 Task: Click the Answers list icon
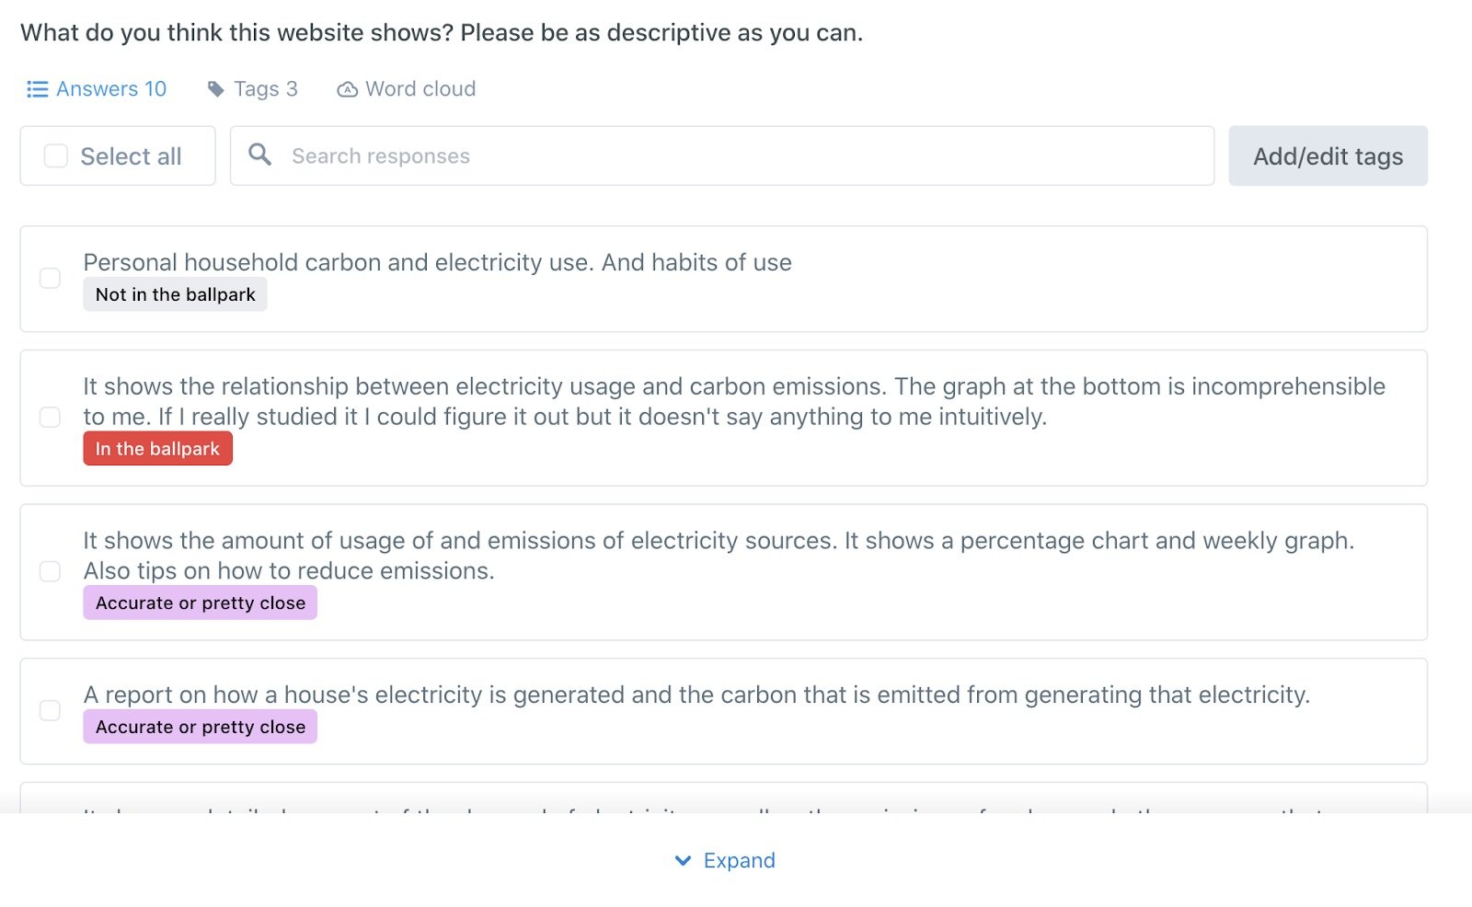(x=37, y=89)
